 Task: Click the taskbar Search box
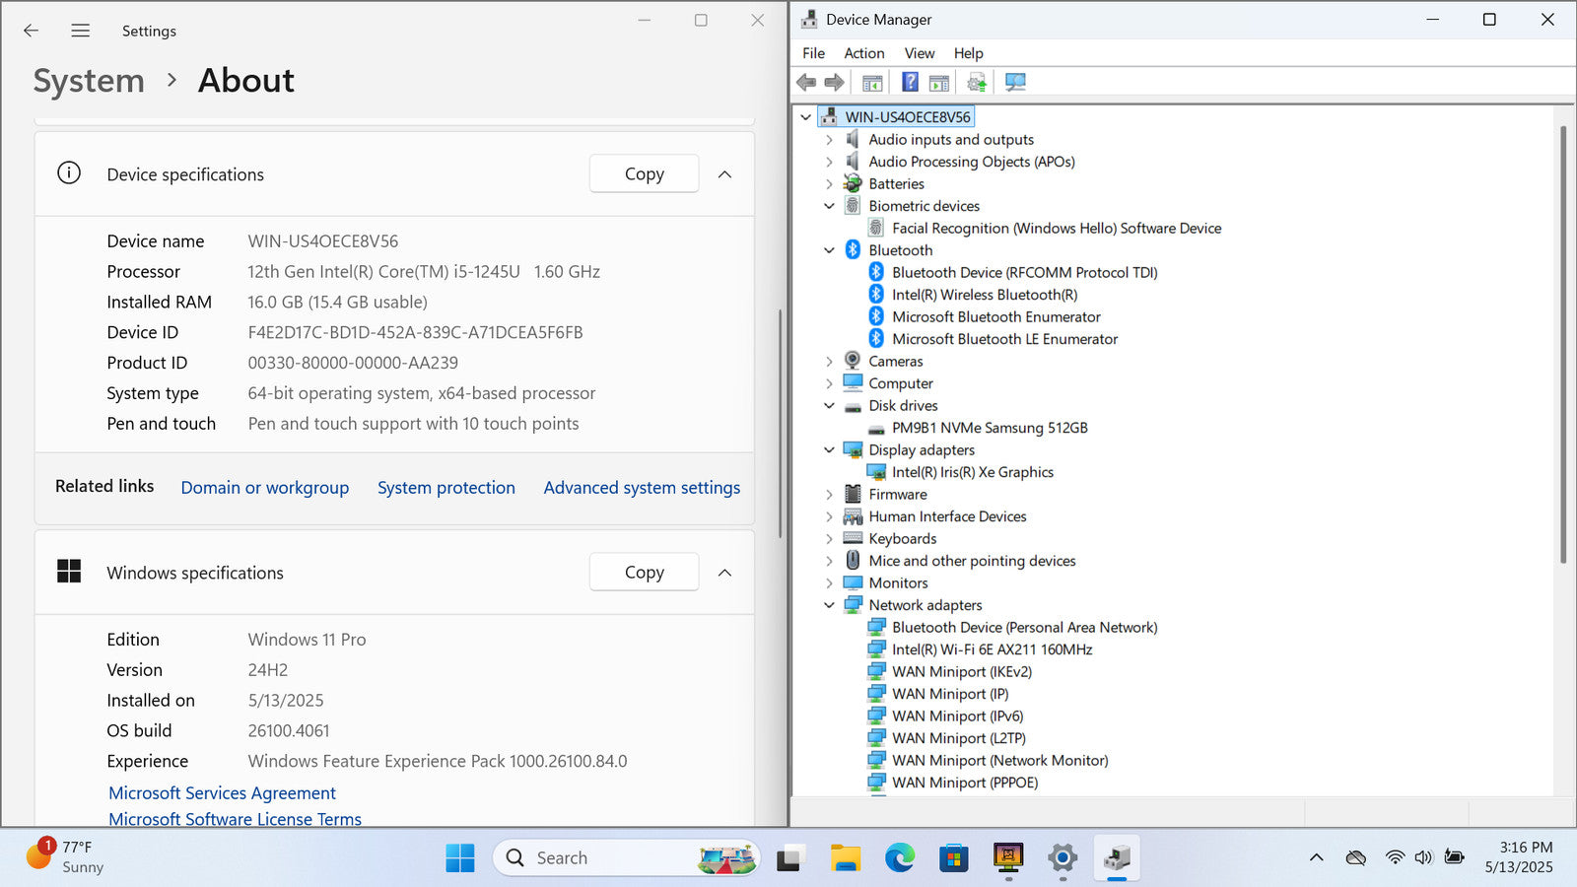pyautogui.click(x=627, y=858)
